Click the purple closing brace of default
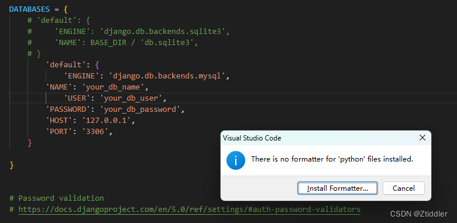 coord(29,143)
